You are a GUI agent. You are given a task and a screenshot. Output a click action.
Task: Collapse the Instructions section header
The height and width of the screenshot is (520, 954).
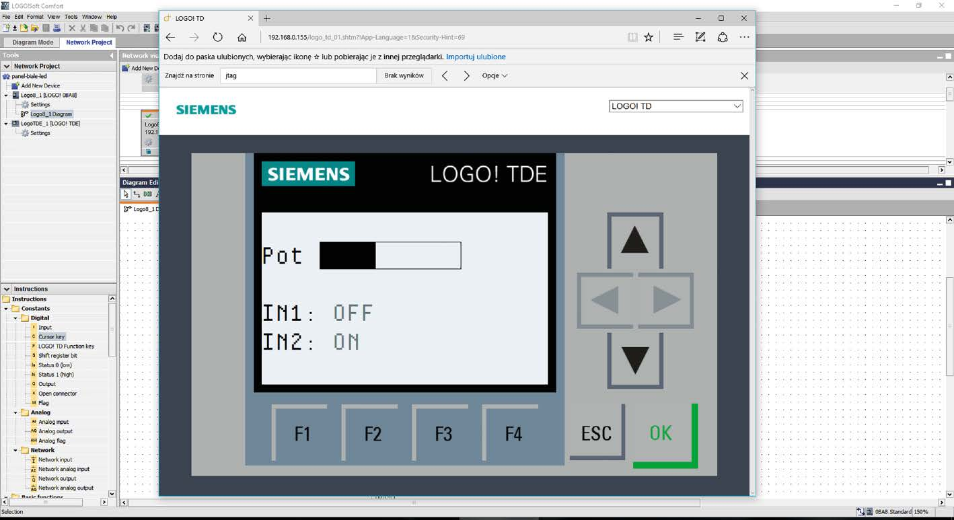(7, 289)
